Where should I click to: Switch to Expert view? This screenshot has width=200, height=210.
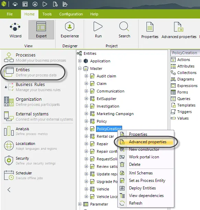(41, 30)
